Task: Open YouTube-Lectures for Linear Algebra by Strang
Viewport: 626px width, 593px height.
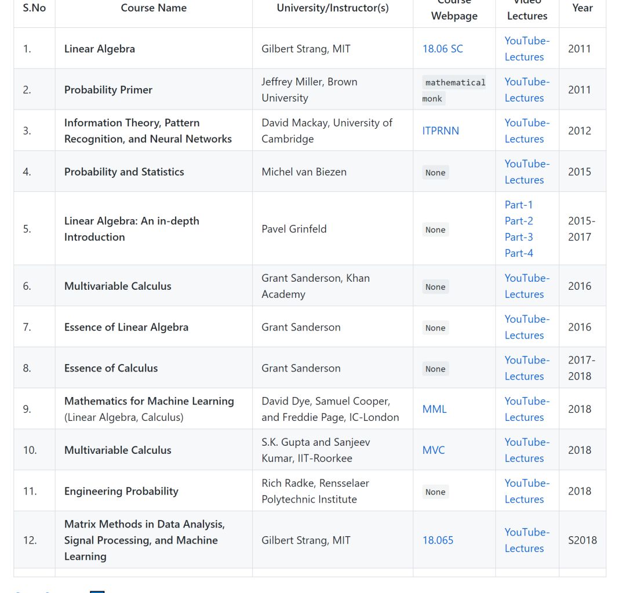Action: click(526, 49)
